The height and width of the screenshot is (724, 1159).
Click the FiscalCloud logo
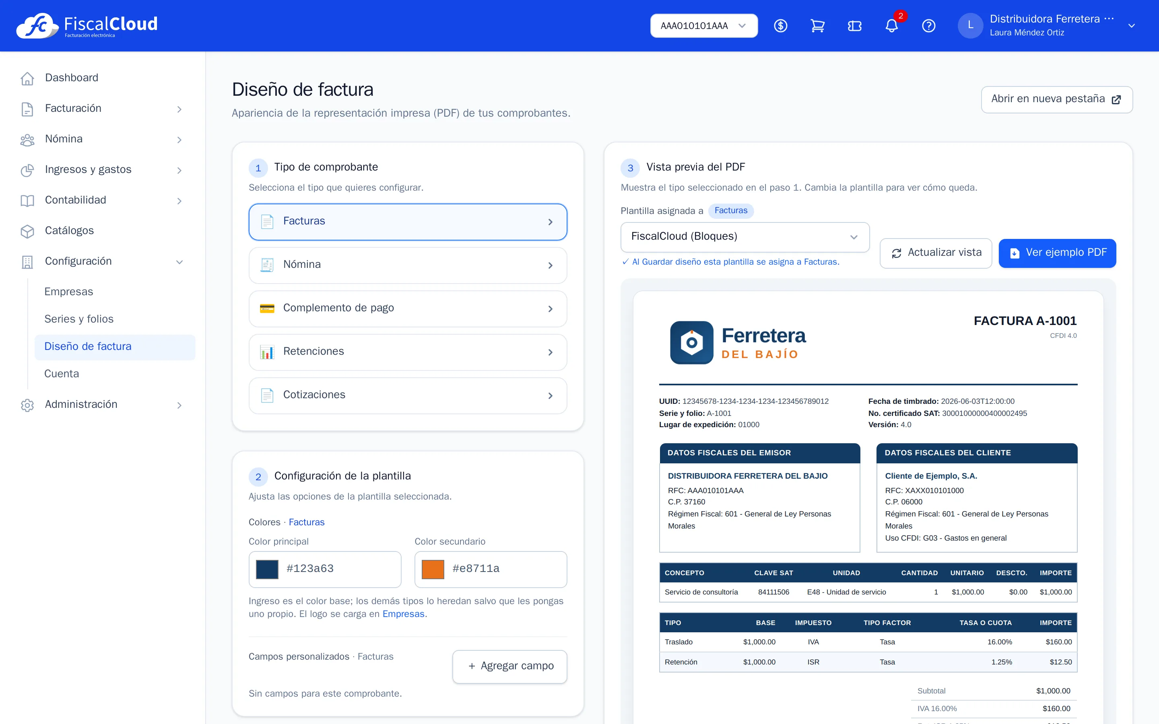(87, 26)
